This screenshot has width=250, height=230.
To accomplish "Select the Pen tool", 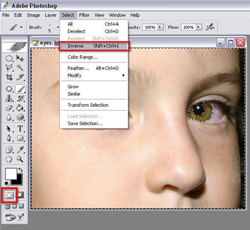I will 9,138.
